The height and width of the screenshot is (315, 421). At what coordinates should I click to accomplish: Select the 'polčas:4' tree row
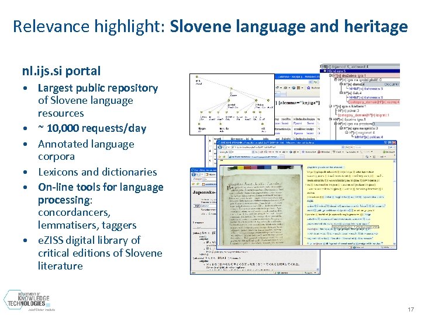(368, 137)
